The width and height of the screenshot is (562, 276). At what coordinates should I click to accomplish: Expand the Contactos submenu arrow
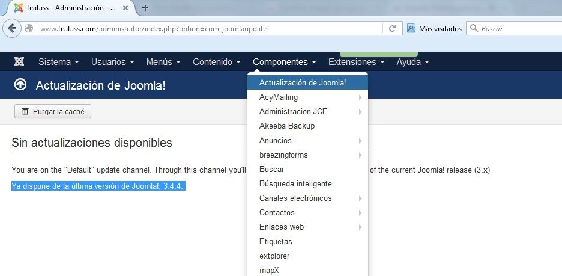click(360, 213)
